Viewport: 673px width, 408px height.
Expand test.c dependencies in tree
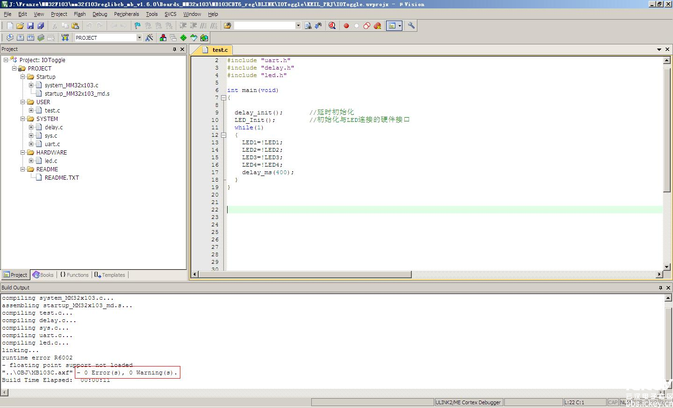click(x=31, y=110)
